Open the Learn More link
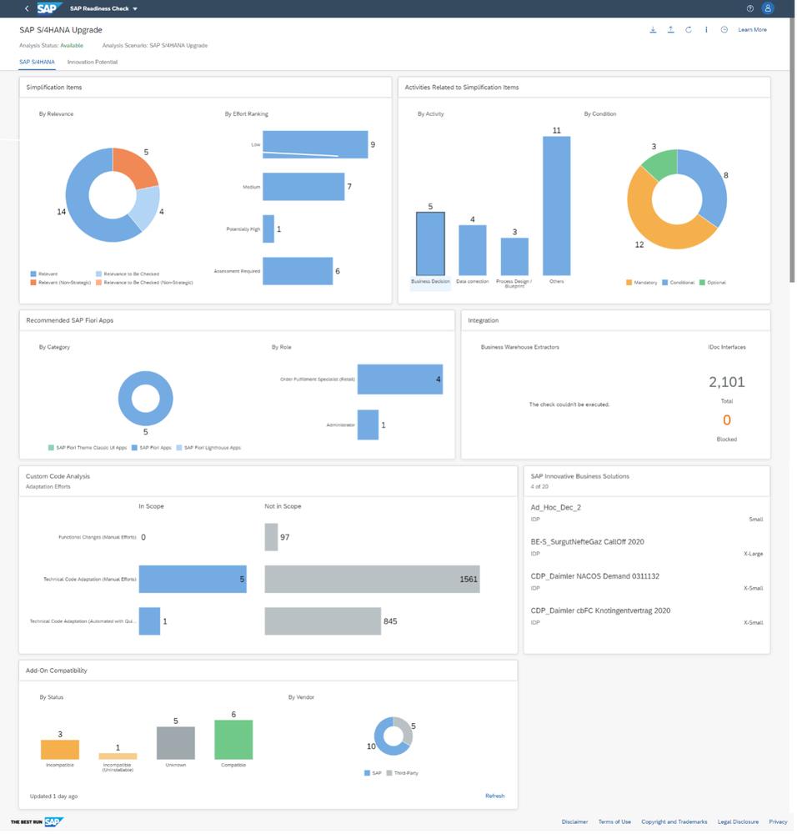 tap(752, 30)
